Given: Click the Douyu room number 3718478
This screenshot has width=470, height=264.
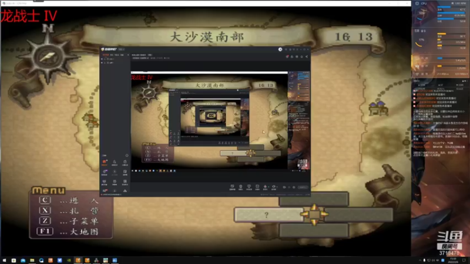Looking at the screenshot, I should (x=449, y=253).
